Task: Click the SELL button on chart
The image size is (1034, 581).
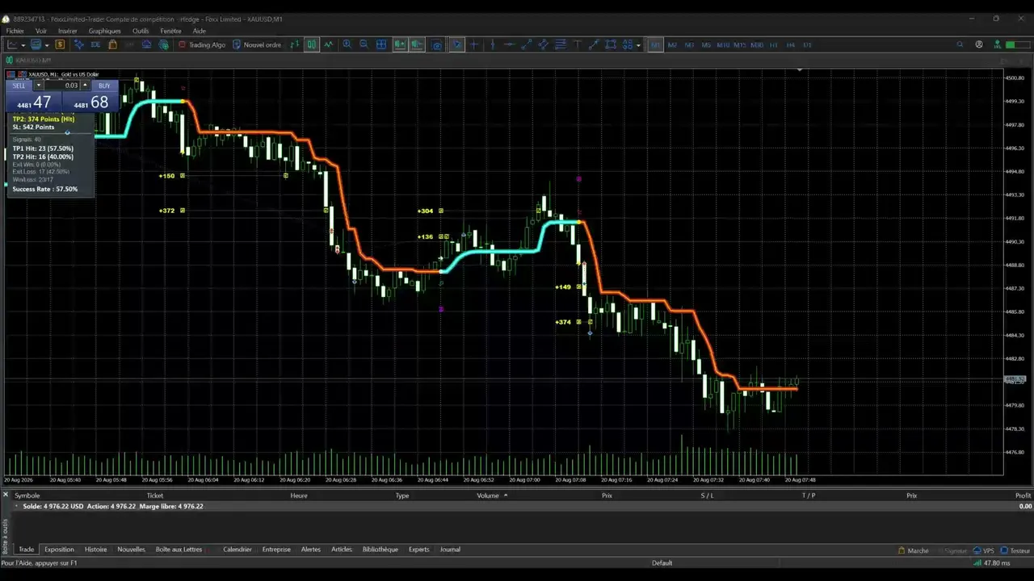Action: 19,86
